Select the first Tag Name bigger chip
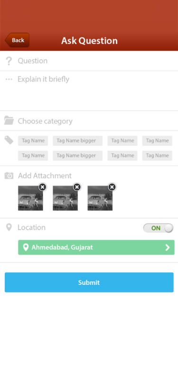This screenshot has width=178, height=385. click(x=77, y=141)
